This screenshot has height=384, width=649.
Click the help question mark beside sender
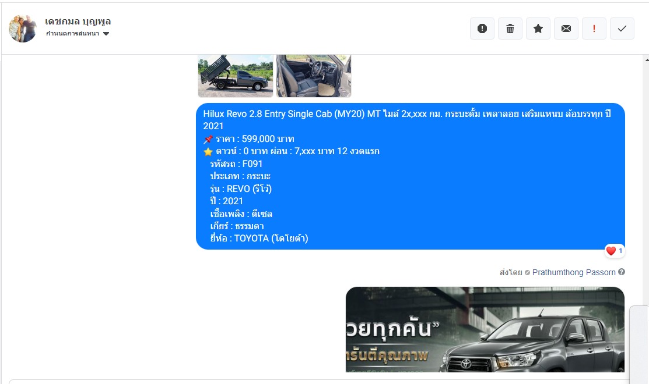[622, 272]
